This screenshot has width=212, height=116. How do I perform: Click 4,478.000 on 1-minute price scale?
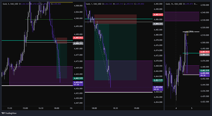point(158,40)
